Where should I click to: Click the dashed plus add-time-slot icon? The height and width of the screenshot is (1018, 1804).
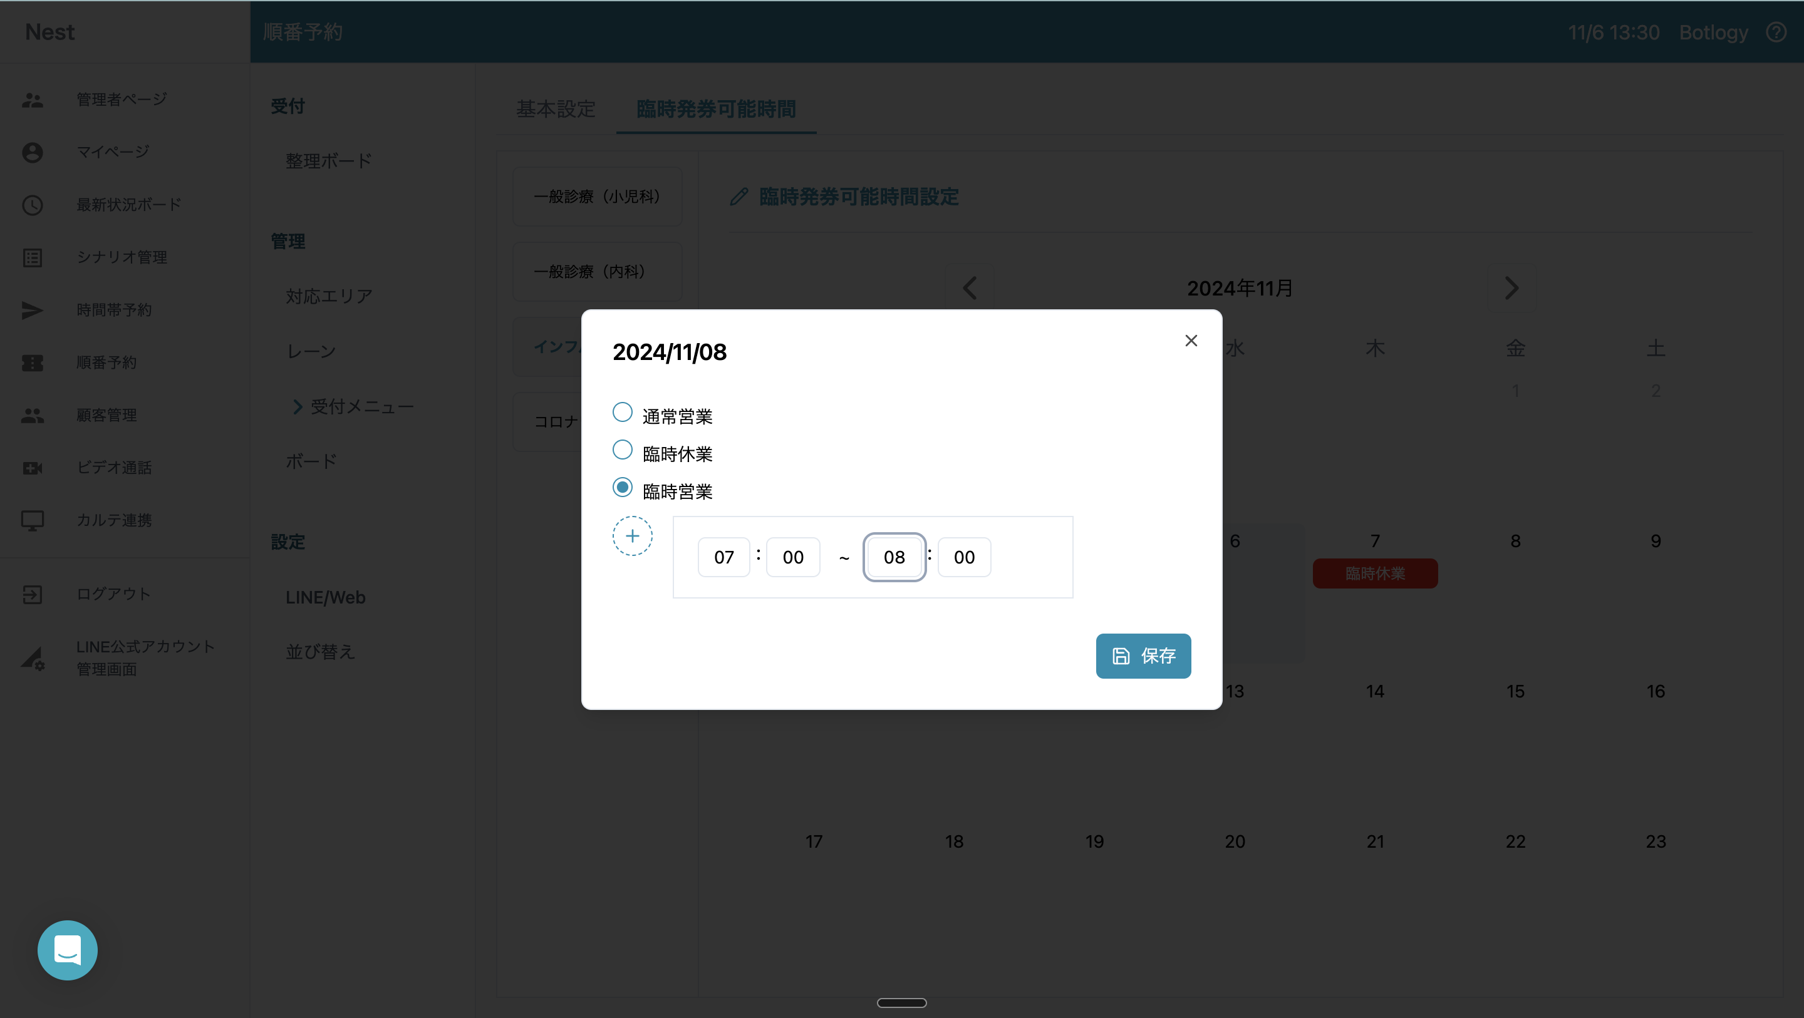[x=633, y=537]
